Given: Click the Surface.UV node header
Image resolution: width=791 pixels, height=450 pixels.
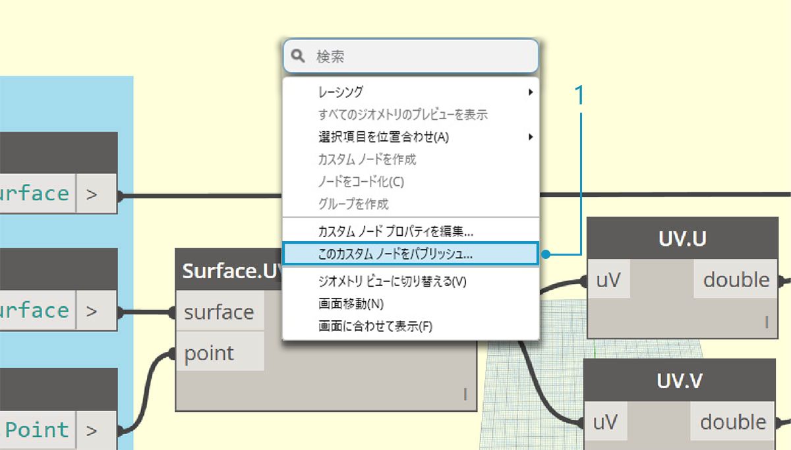Looking at the screenshot, I should click(x=229, y=270).
